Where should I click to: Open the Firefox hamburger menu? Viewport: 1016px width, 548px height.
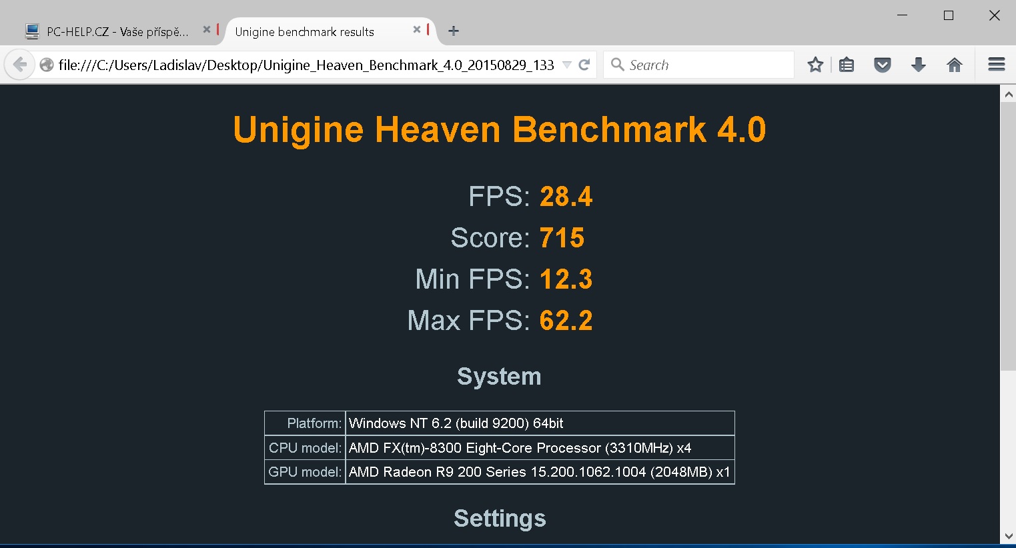pyautogui.click(x=997, y=65)
